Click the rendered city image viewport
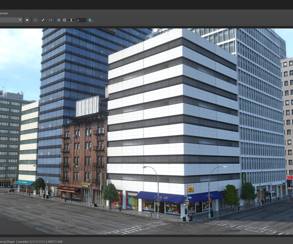 point(146,131)
